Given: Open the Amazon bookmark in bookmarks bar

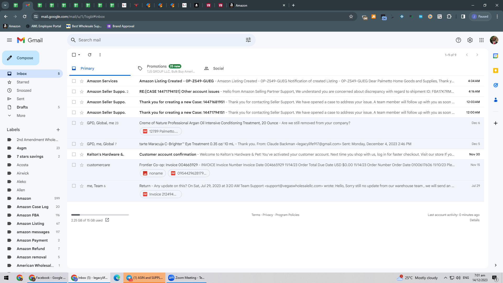Looking at the screenshot, I should pyautogui.click(x=12, y=26).
